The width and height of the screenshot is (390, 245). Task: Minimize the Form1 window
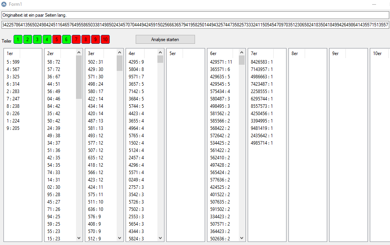tap(374, 4)
